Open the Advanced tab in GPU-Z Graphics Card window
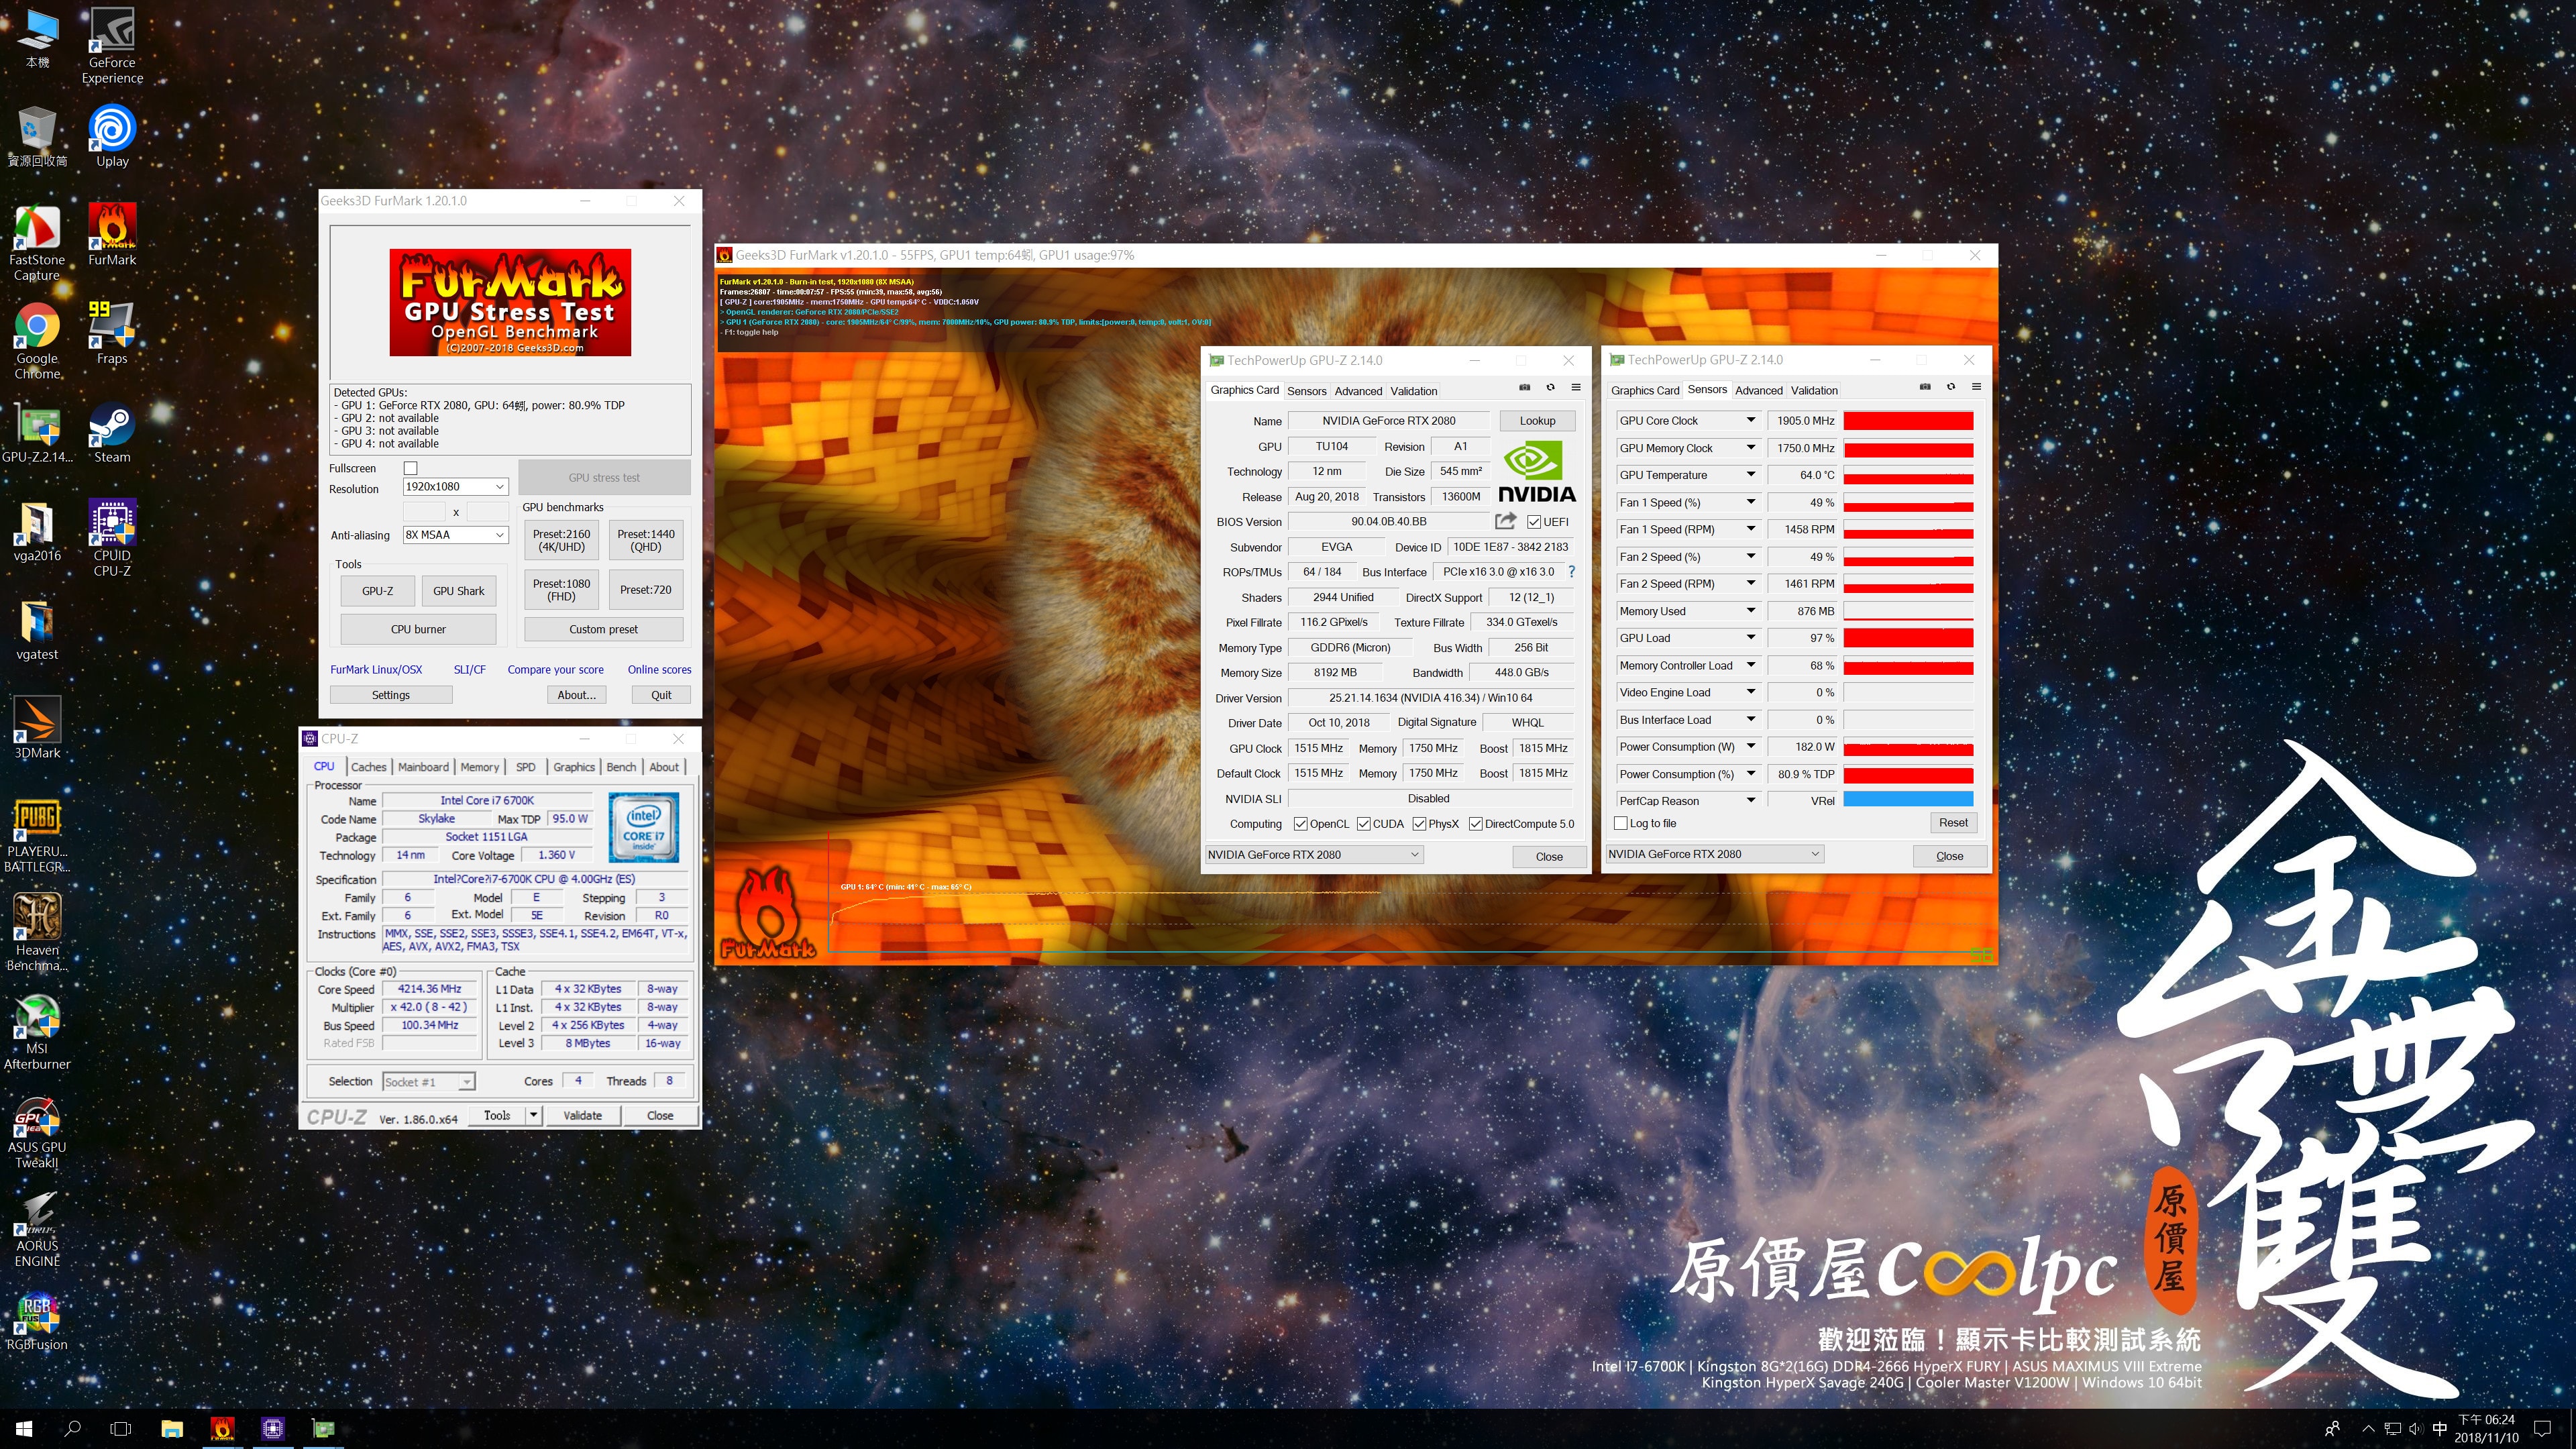Screen dimensions: 2576x1449 click(x=1358, y=391)
